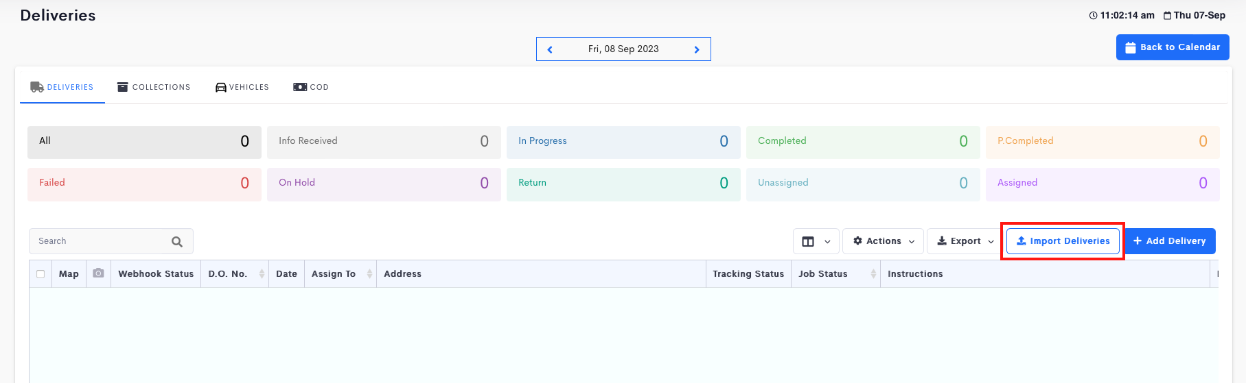Switch to the Collections tab
The image size is (1246, 383).
(154, 87)
